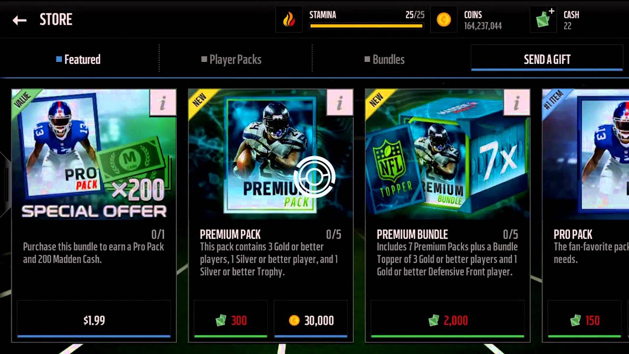This screenshot has width=629, height=354.
Task: Add cash via the green cash icon
Action: pyautogui.click(x=544, y=20)
